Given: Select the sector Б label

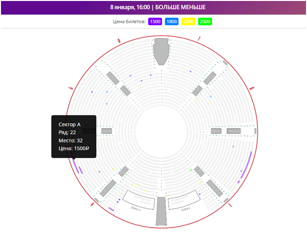Looking at the screenshot, I should 71,87.
